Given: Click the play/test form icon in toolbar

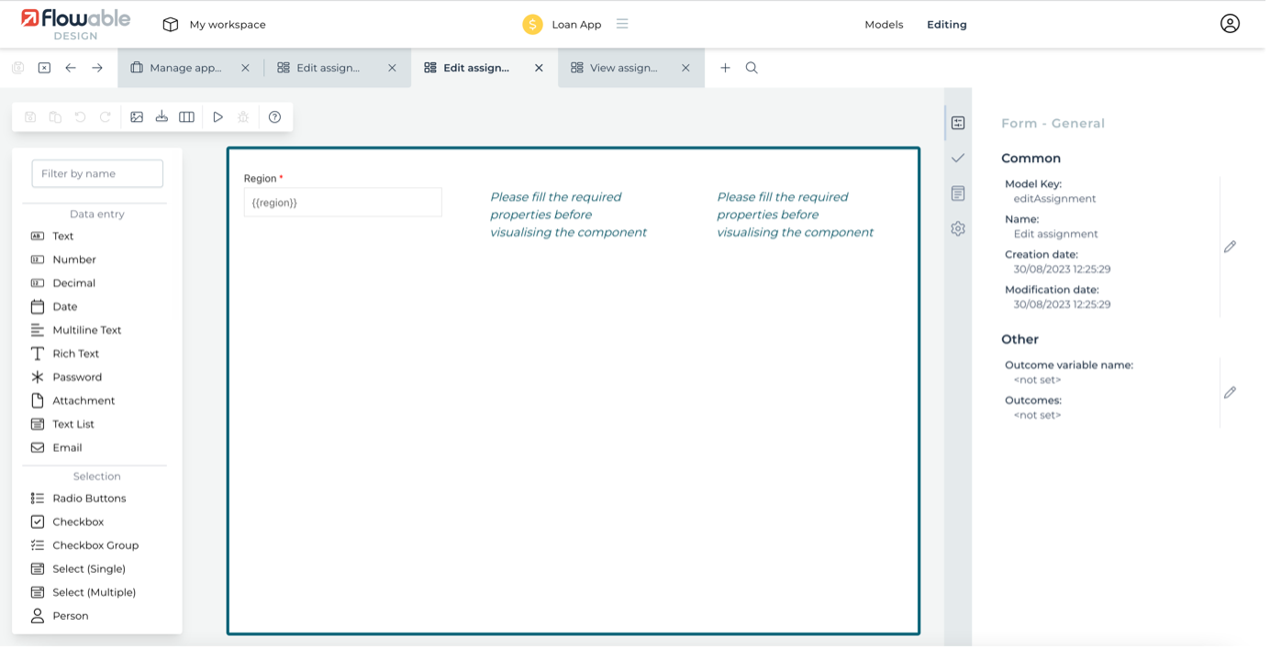Looking at the screenshot, I should [x=217, y=117].
